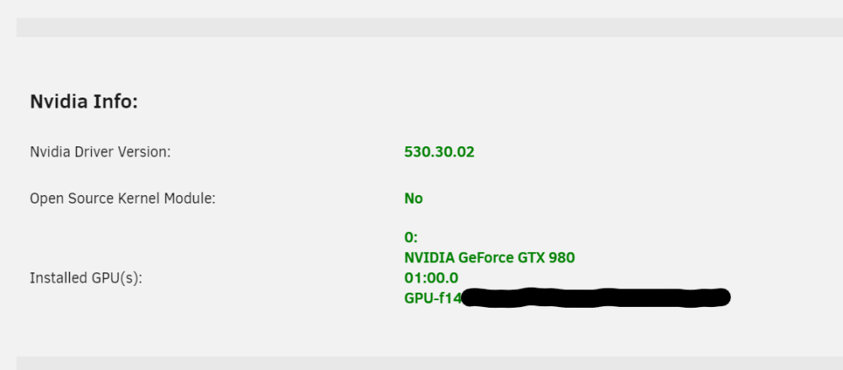The image size is (843, 370).
Task: Select the Open Source Kernel Module label
Action: click(122, 198)
